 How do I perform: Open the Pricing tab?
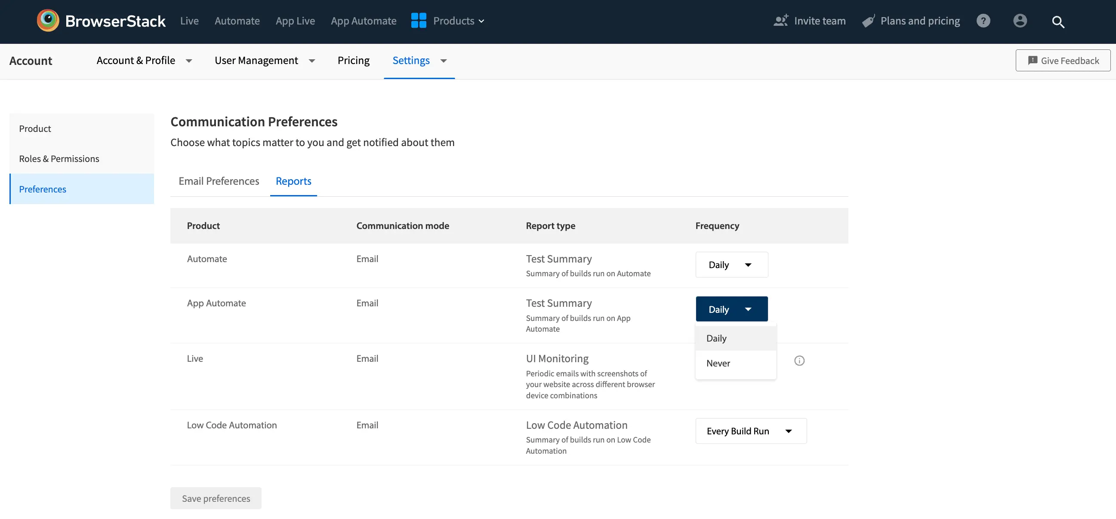tap(354, 61)
